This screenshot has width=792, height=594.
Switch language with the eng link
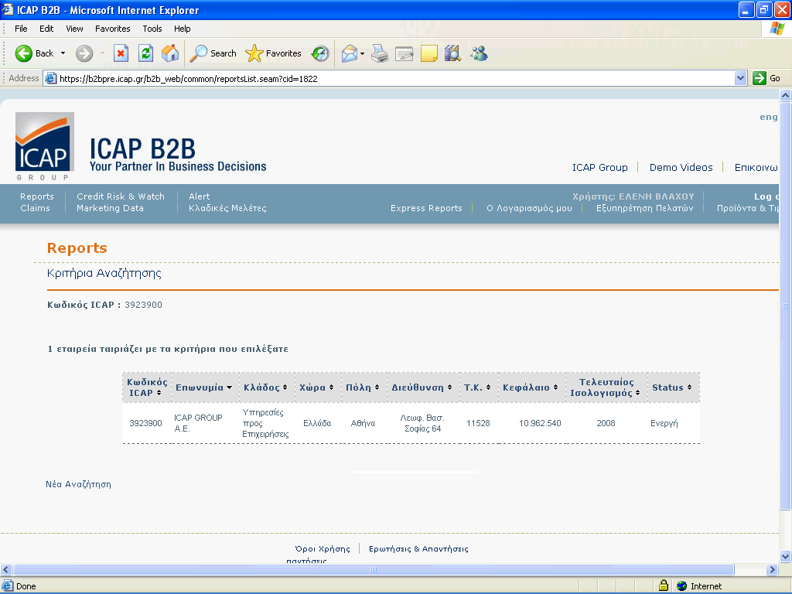click(x=769, y=117)
